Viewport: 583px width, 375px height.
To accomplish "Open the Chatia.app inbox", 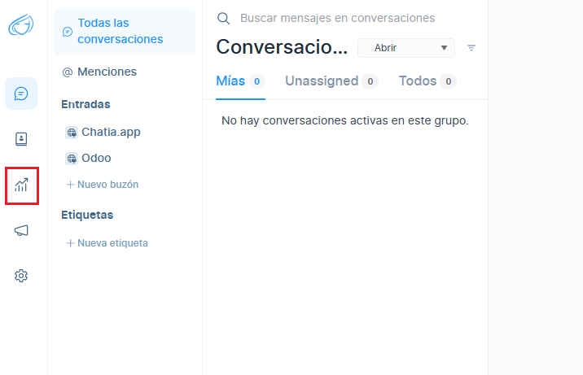I will (x=103, y=132).
